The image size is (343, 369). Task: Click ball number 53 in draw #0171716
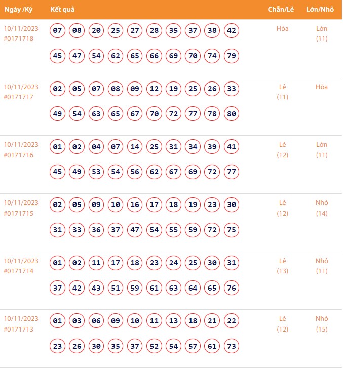[x=96, y=172]
